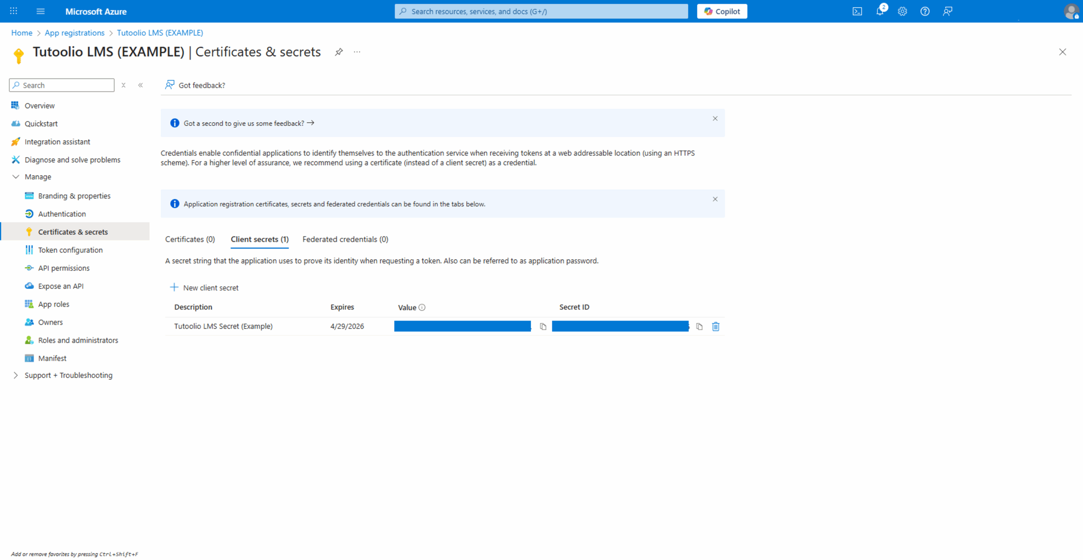Image resolution: width=1083 pixels, height=560 pixels.
Task: Copy the client secret value
Action: 543,327
